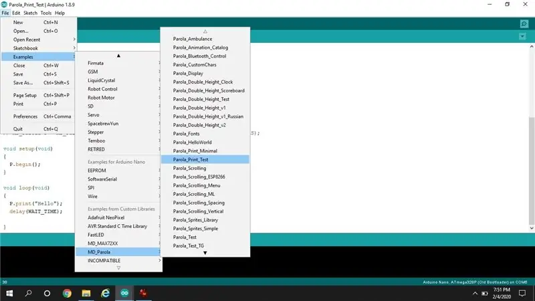Check the battery status tray icon
535x301 pixels.
484,293
